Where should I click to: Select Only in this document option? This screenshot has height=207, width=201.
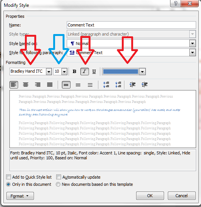point(8,184)
